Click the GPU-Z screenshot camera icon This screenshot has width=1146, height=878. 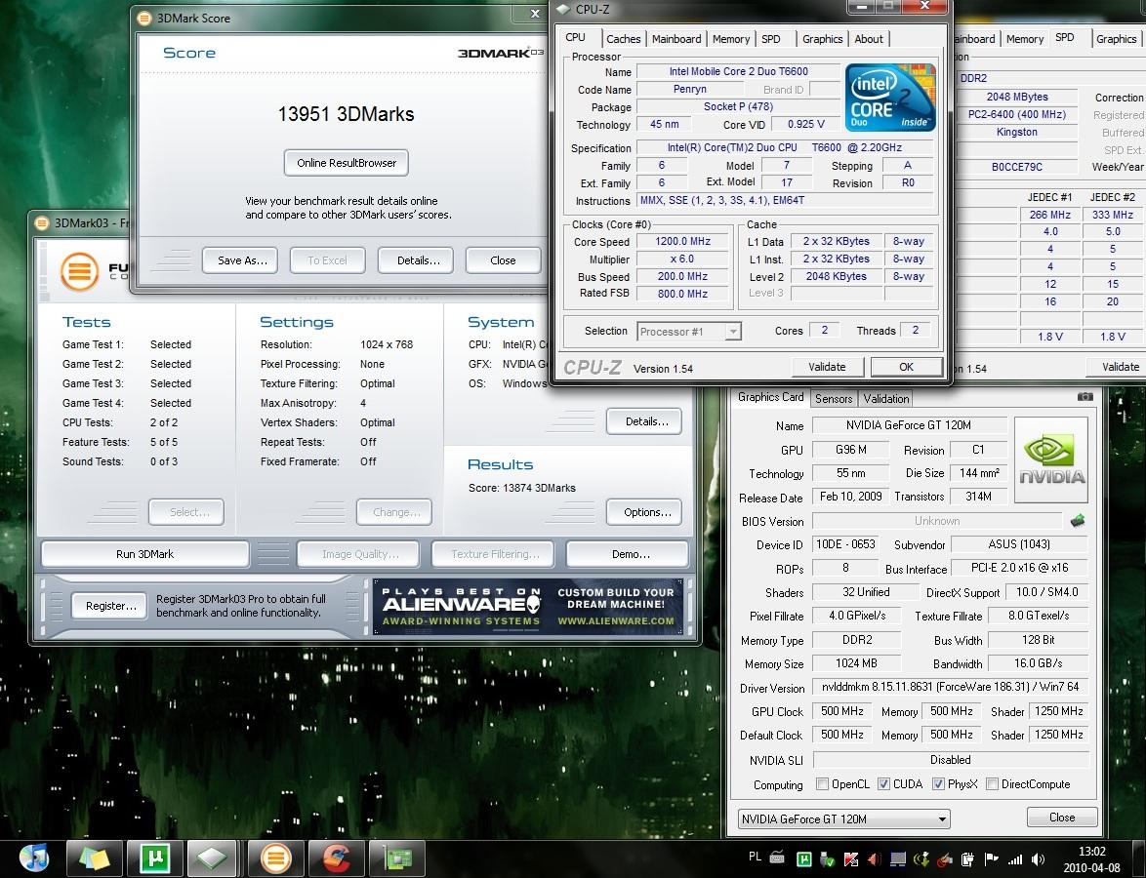(x=1085, y=397)
